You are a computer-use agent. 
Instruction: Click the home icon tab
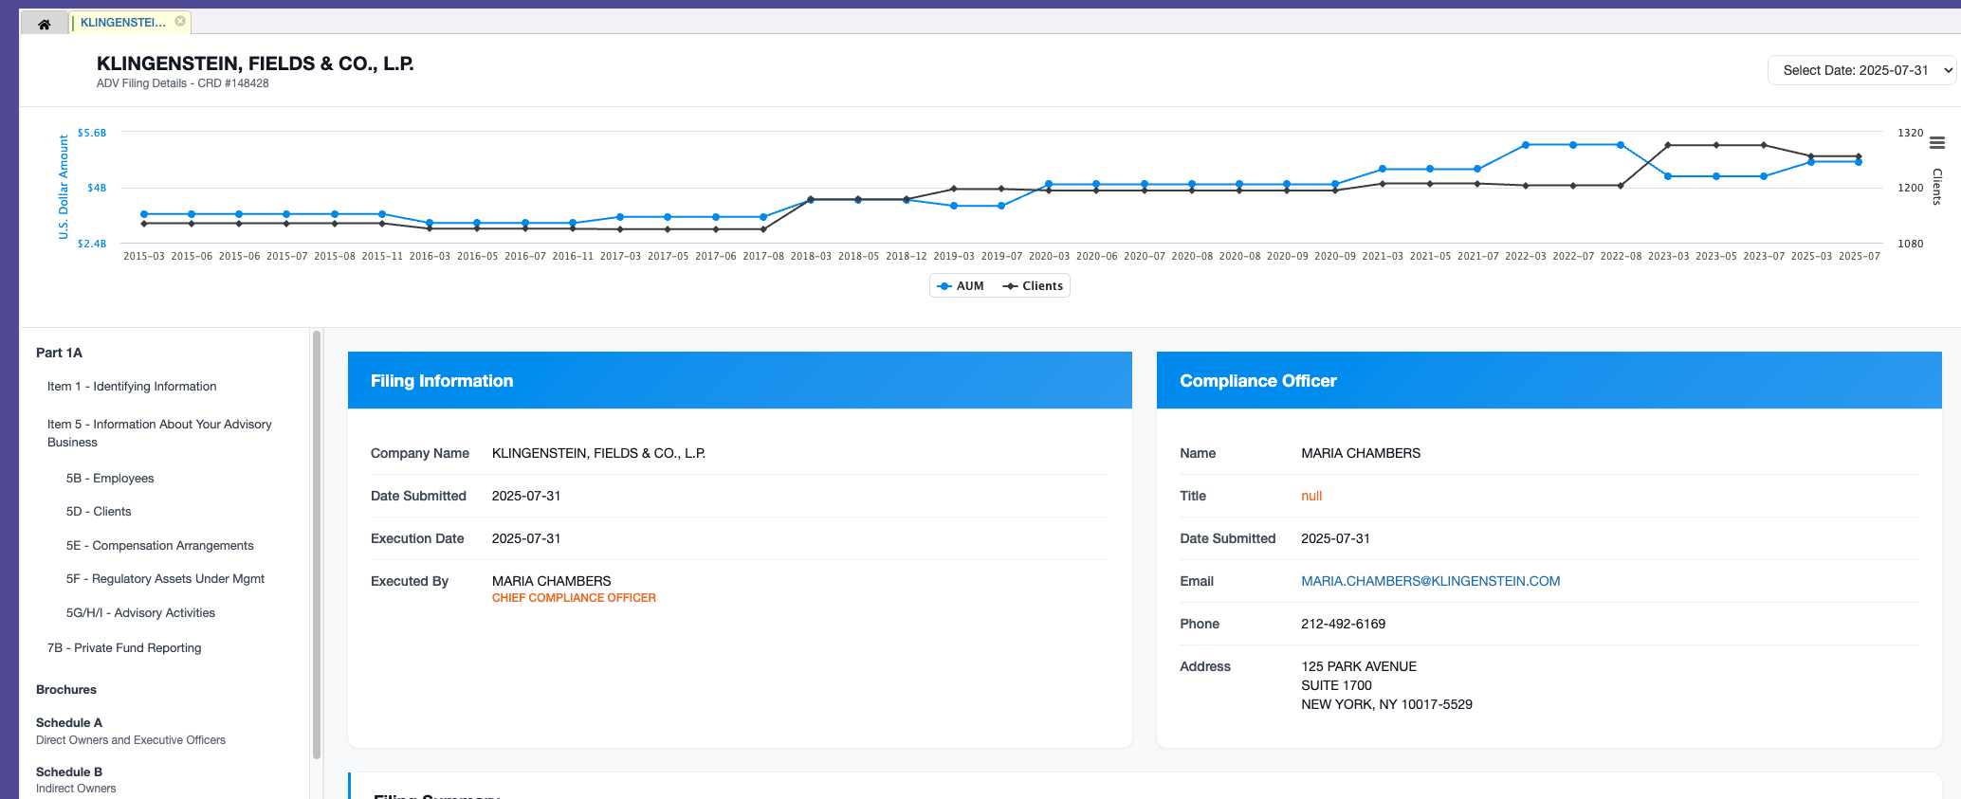pyautogui.click(x=44, y=24)
